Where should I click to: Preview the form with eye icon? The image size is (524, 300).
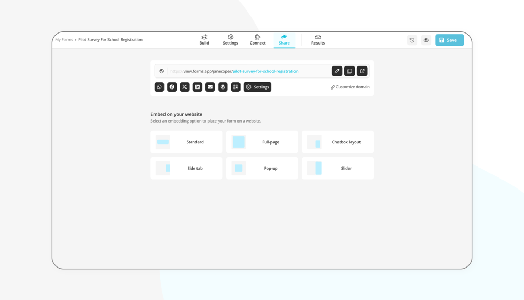pyautogui.click(x=426, y=40)
